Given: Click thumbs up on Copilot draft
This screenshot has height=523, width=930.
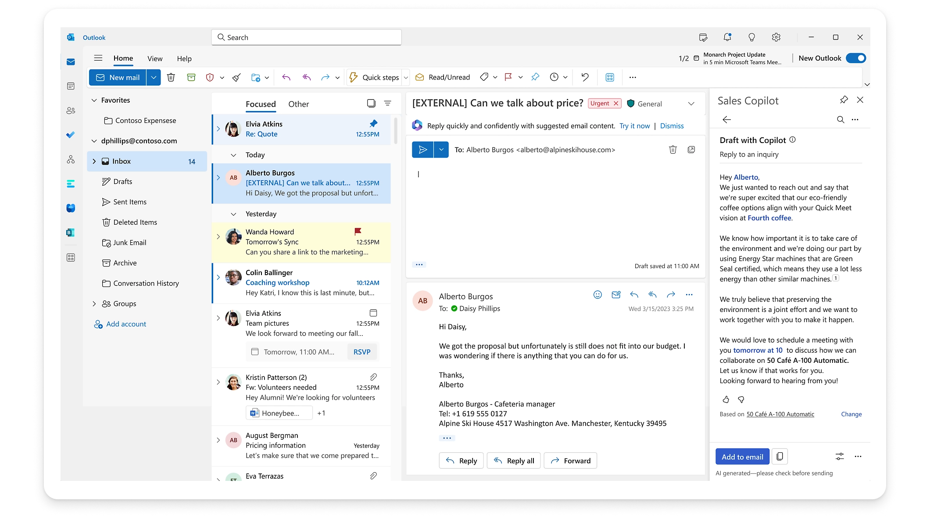Looking at the screenshot, I should (x=726, y=399).
